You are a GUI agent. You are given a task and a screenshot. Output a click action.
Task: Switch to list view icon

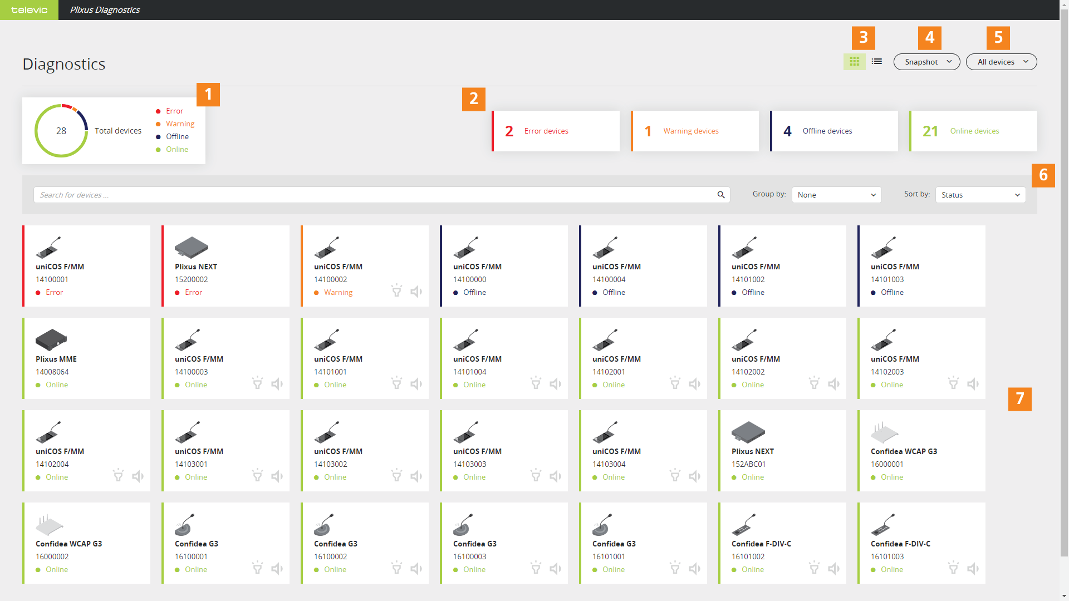877,62
